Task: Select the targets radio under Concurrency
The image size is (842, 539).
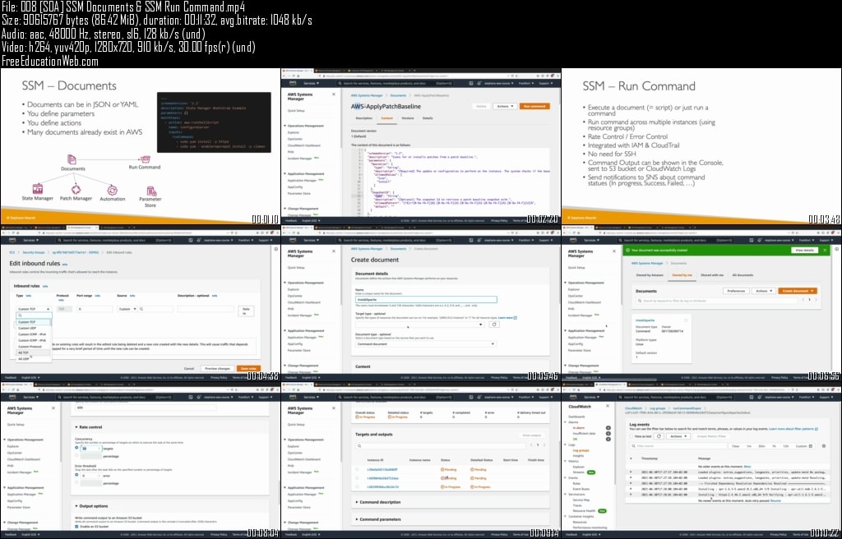Action: pyautogui.click(x=76, y=448)
